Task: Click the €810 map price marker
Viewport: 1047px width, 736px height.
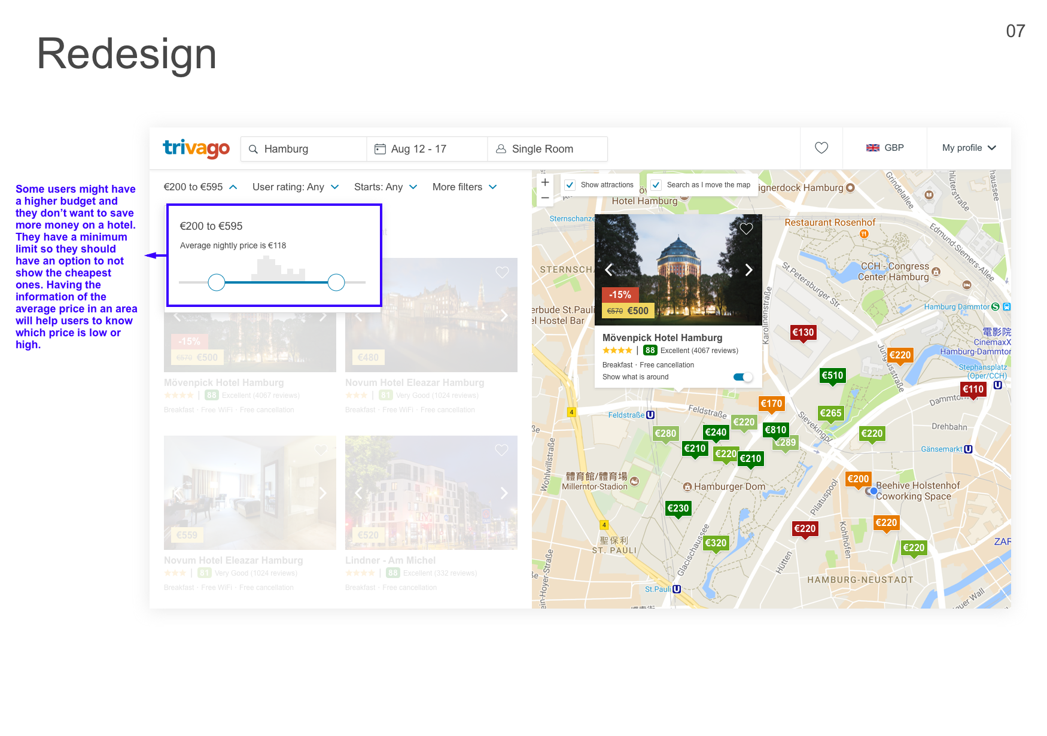Action: tap(775, 431)
